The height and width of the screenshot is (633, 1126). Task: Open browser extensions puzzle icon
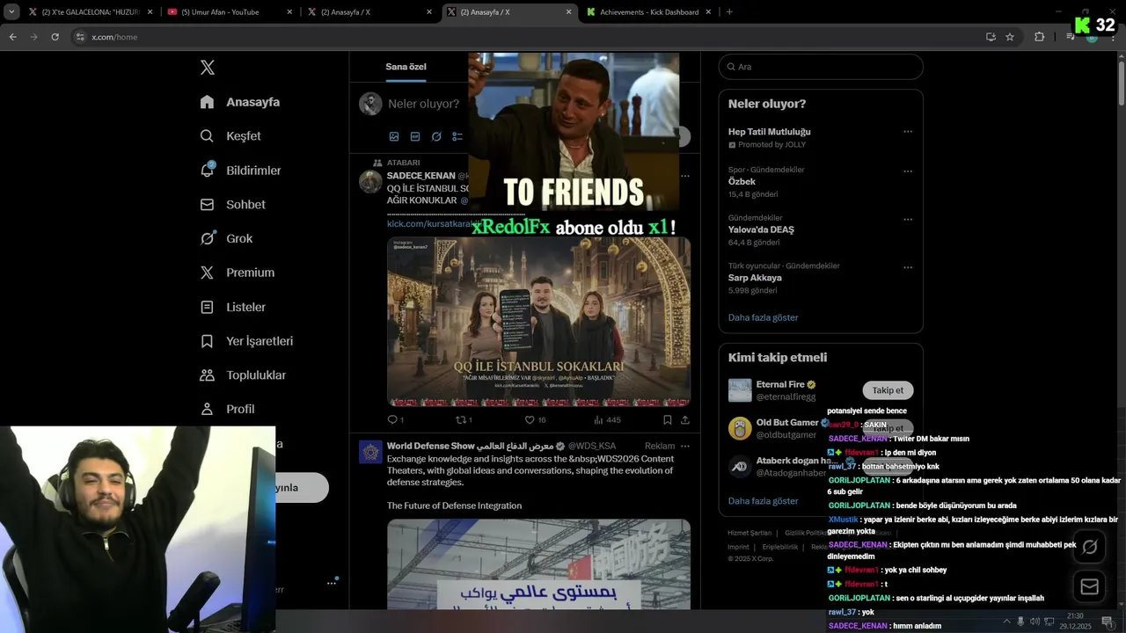coord(1039,37)
